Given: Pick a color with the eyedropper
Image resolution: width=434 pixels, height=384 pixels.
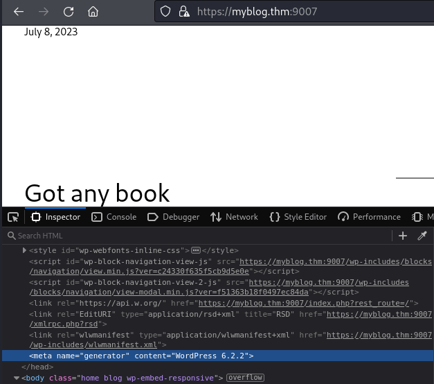Looking at the screenshot, I should point(422,236).
